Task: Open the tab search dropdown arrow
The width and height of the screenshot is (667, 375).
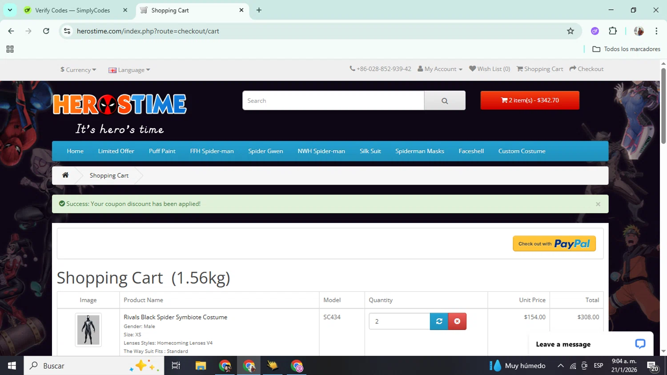Action: 10,10
